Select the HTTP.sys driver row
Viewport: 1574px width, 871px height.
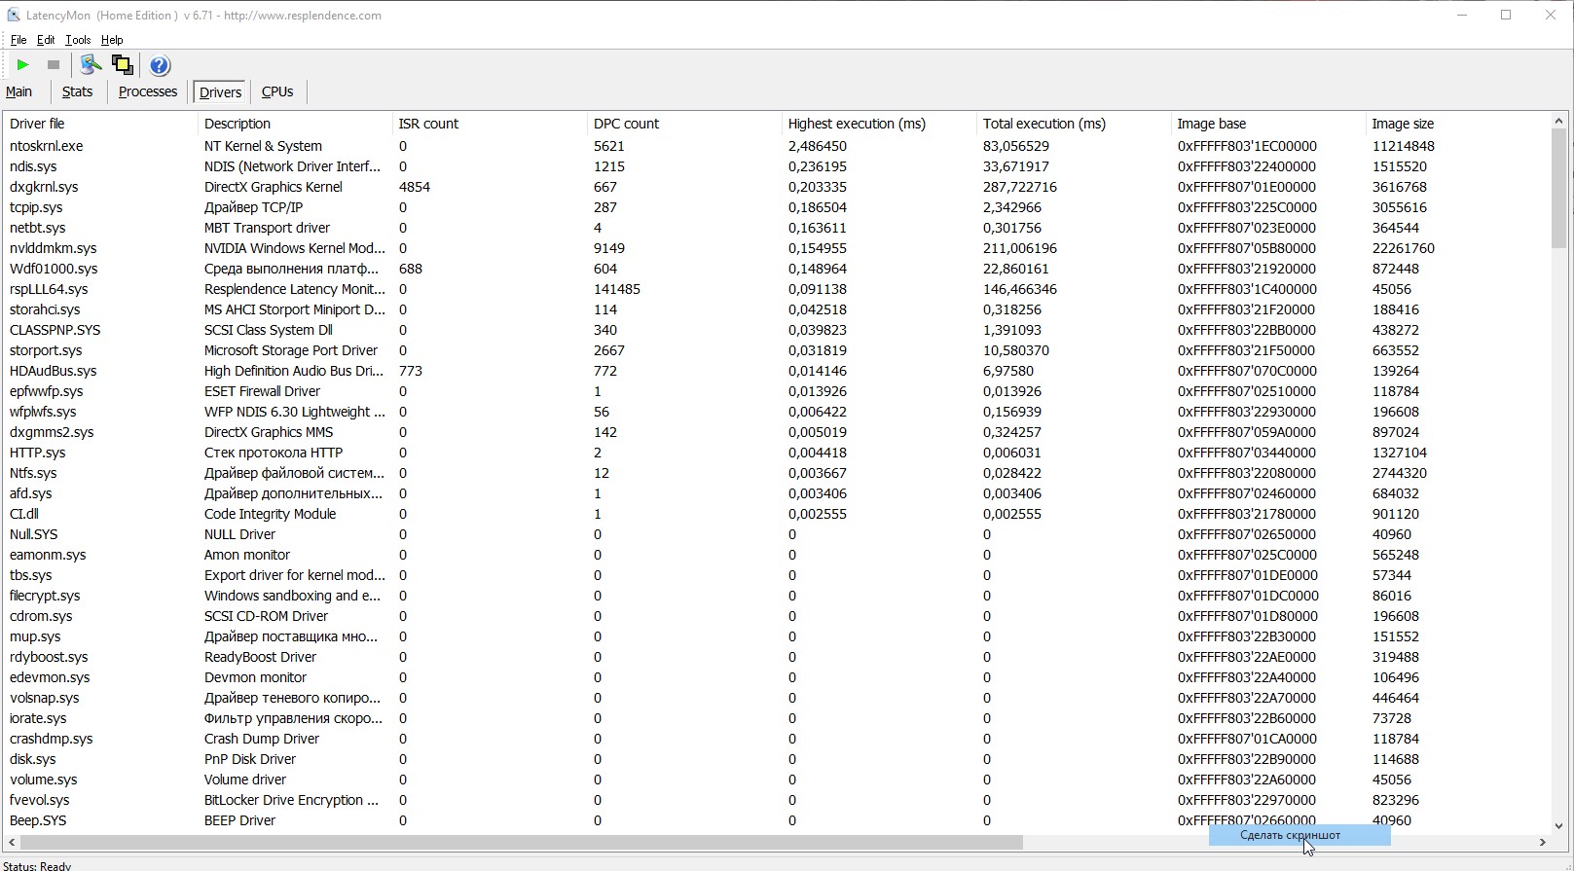777,453
